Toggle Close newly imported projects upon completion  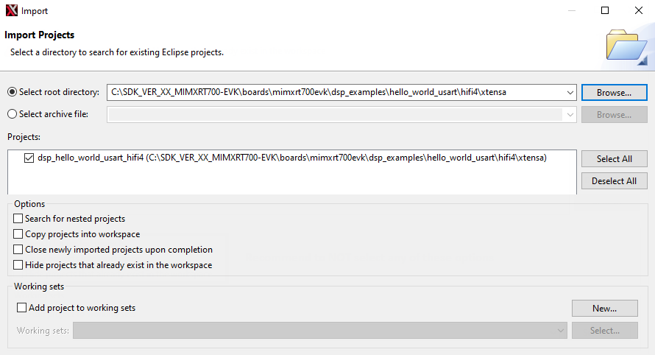(x=18, y=250)
